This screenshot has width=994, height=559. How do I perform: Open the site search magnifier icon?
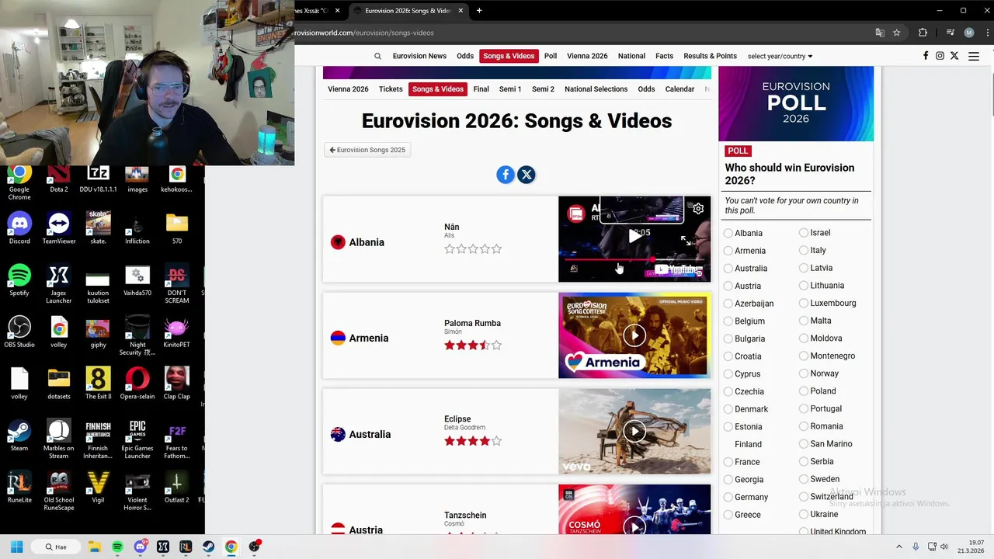pos(377,56)
